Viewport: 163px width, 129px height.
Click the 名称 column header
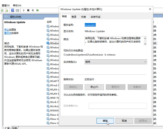[x=49, y=22]
